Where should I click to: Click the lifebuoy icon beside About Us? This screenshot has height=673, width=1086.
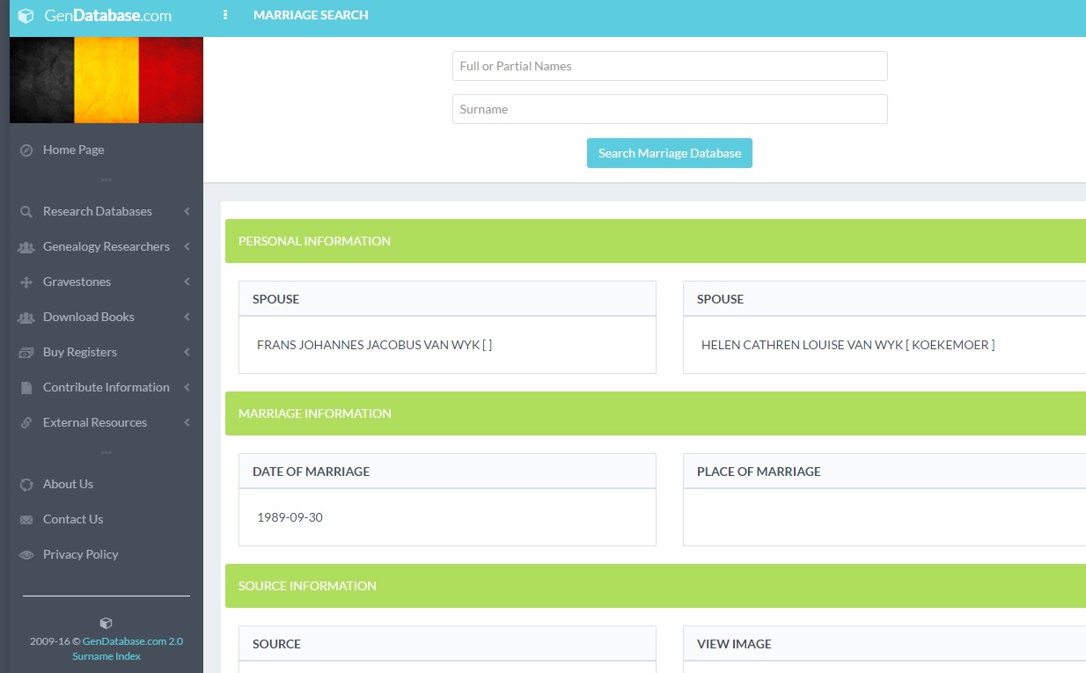(26, 485)
